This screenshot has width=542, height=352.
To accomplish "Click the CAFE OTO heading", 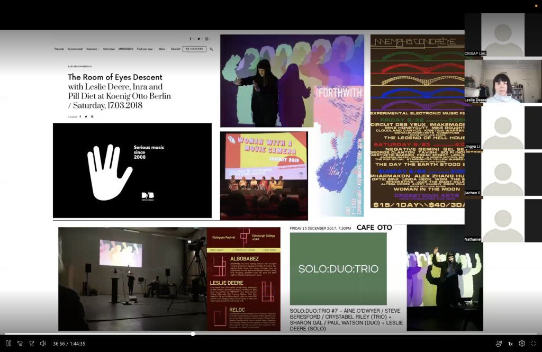I will 374,228.
